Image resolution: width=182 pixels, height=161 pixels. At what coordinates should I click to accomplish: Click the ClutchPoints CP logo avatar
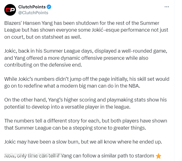(10, 10)
